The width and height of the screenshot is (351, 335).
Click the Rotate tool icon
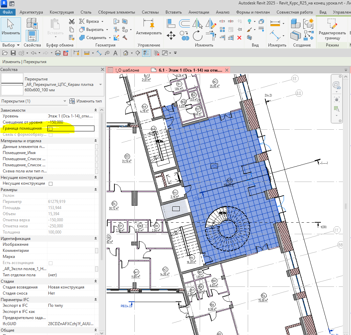pyautogui.click(x=197, y=35)
